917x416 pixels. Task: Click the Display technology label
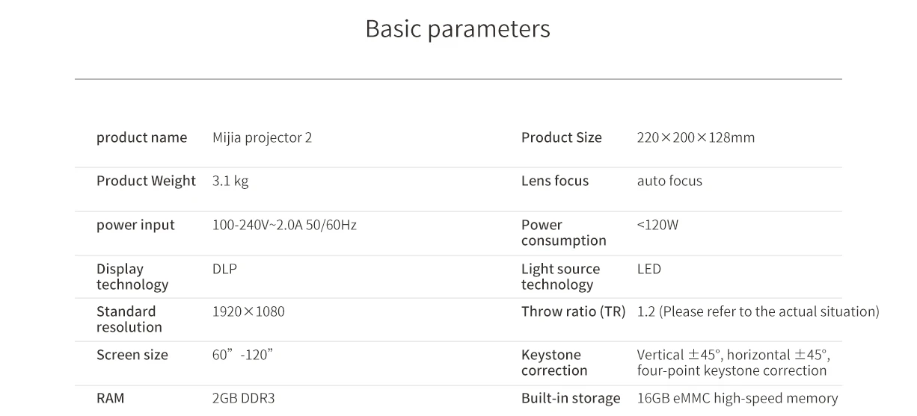click(132, 276)
